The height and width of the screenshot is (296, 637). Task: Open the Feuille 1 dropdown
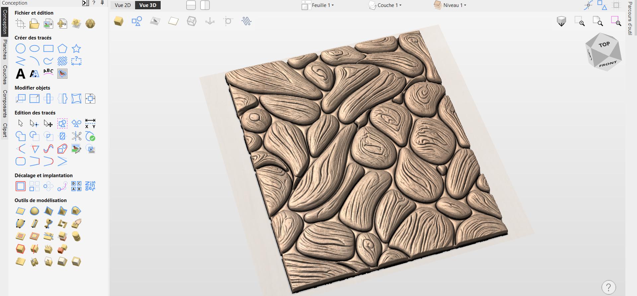tap(318, 5)
